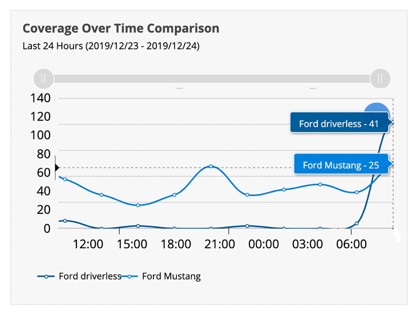This screenshot has height=315, width=418.
Task: Toggle Ford driverless series in legend
Action: [x=90, y=276]
